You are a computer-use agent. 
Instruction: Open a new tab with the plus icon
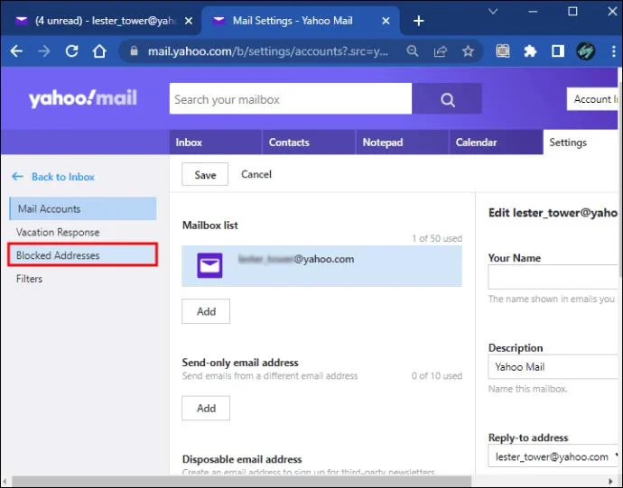pyautogui.click(x=418, y=21)
